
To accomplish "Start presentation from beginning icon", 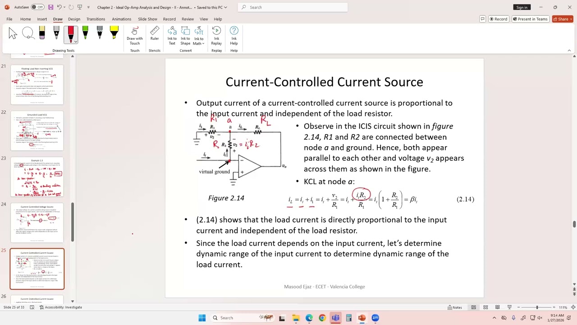I will [x=80, y=7].
